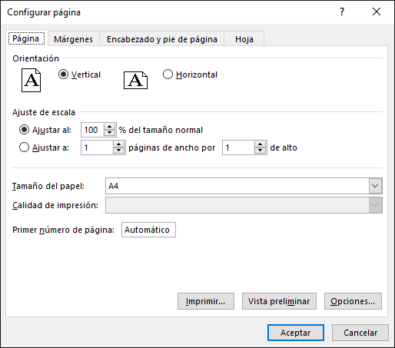The height and width of the screenshot is (348, 395).
Task: Click the landscape page orientation icon
Action: 135,80
